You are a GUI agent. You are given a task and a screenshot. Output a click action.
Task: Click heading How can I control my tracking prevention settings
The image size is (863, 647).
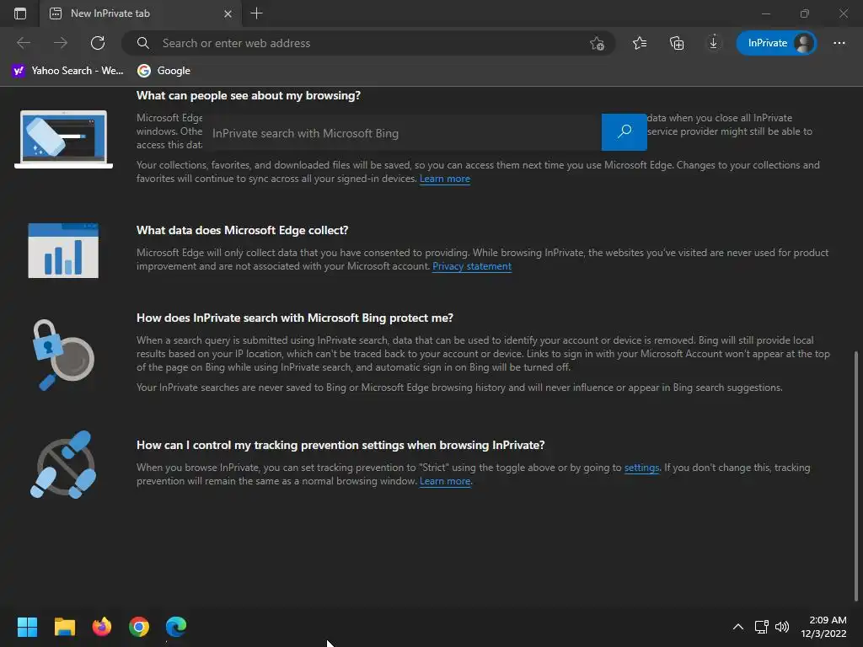(x=340, y=445)
